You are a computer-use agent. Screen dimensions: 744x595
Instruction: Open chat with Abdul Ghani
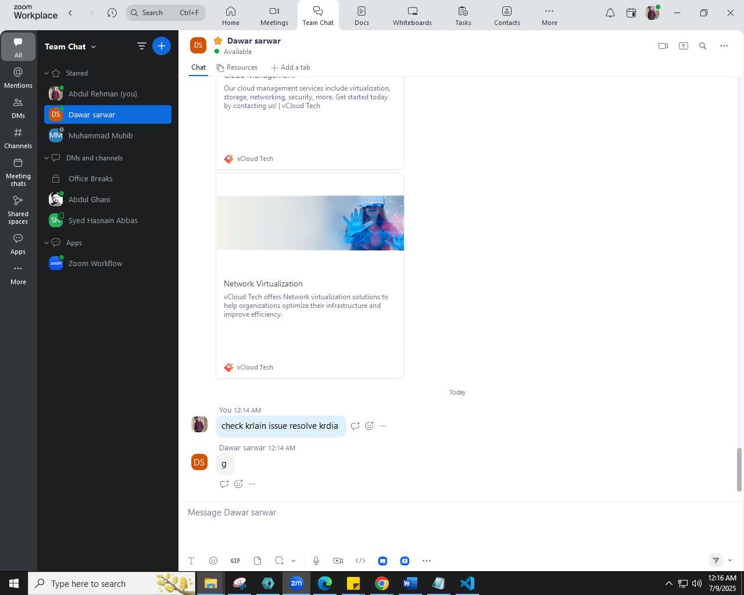[108, 199]
